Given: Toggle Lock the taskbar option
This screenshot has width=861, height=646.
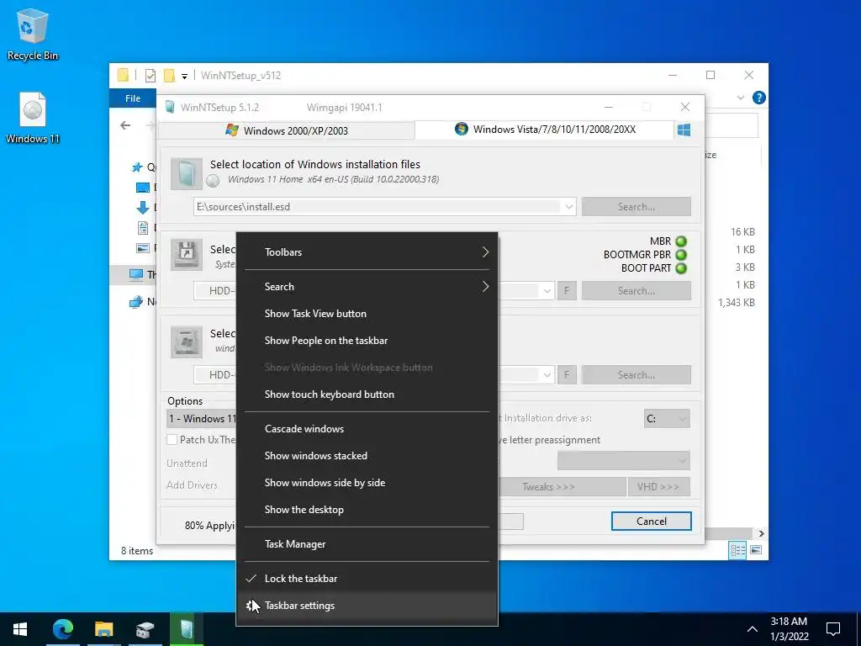Looking at the screenshot, I should coord(367,579).
